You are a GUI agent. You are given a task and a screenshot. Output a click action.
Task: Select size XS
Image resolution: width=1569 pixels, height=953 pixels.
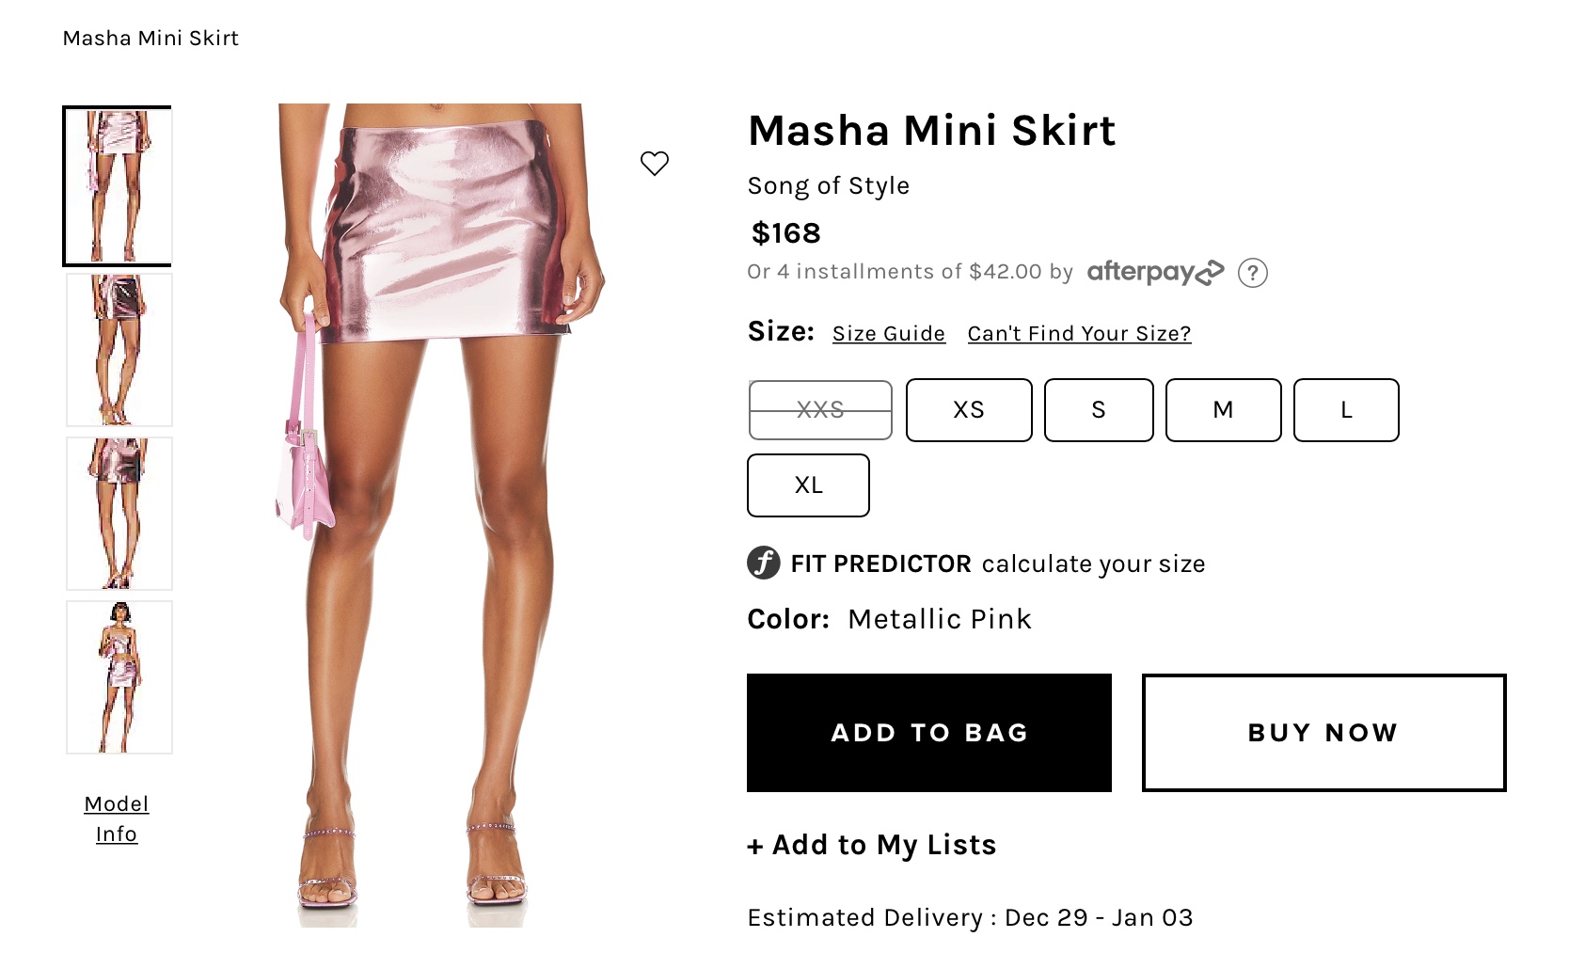(969, 410)
